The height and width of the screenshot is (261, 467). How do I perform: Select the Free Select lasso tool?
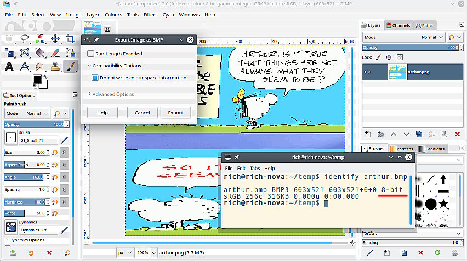point(25,39)
